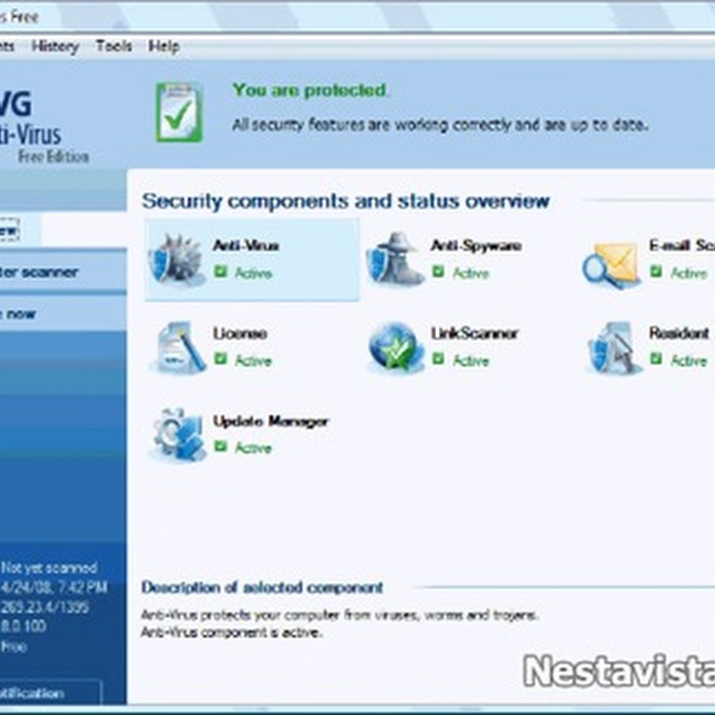The width and height of the screenshot is (715, 715).
Task: Click 'Anti-Virus component is active' description line
Action: tap(231, 633)
